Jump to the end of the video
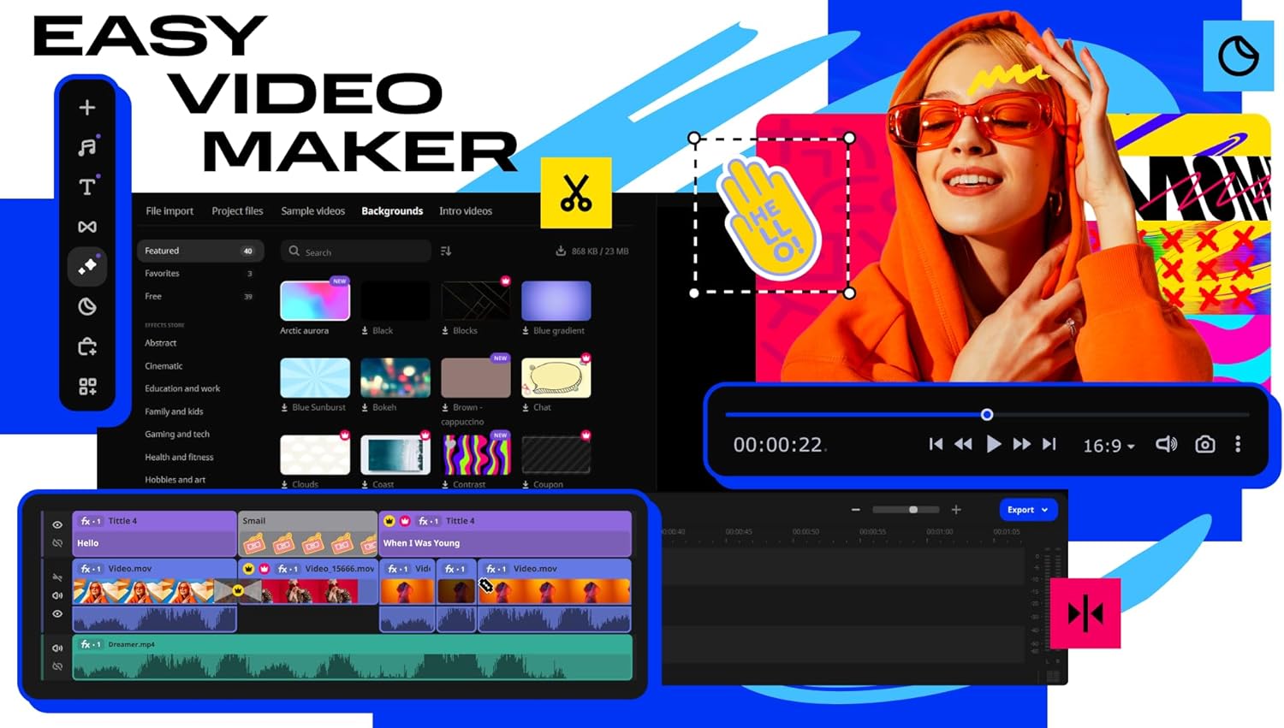Viewport: 1284px width, 728px height. pos(1049,444)
